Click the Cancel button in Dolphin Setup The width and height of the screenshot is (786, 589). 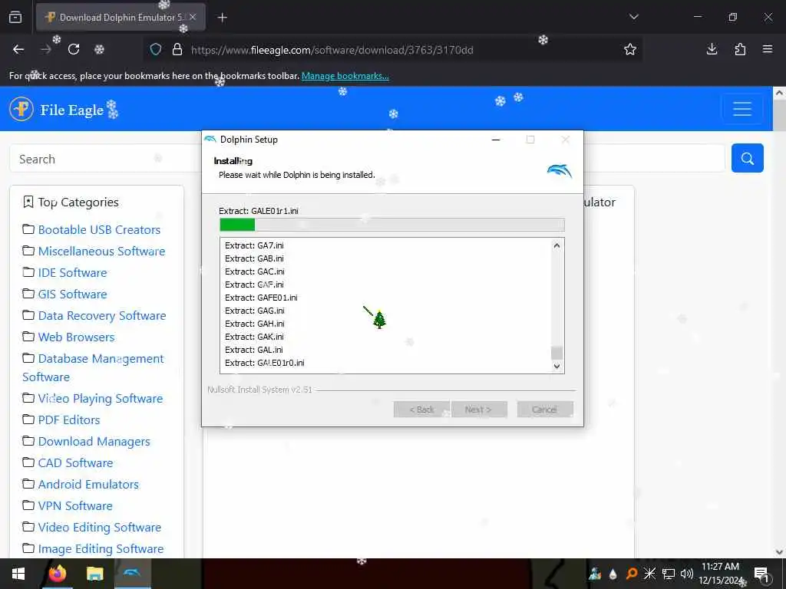(544, 410)
